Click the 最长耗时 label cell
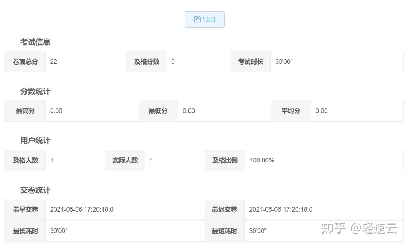The height and width of the screenshot is (245, 407). click(25, 231)
